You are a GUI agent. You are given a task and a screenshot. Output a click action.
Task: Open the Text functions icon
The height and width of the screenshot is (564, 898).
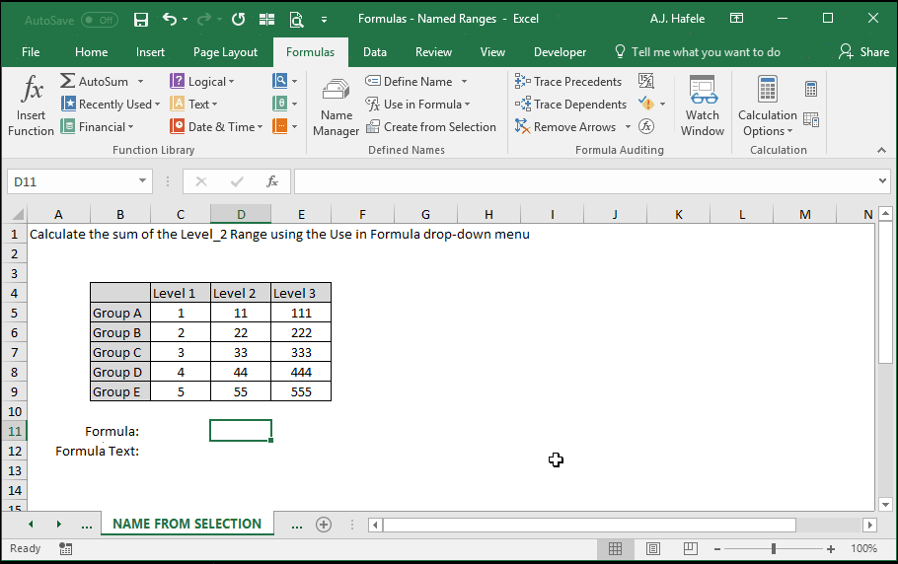tap(177, 104)
